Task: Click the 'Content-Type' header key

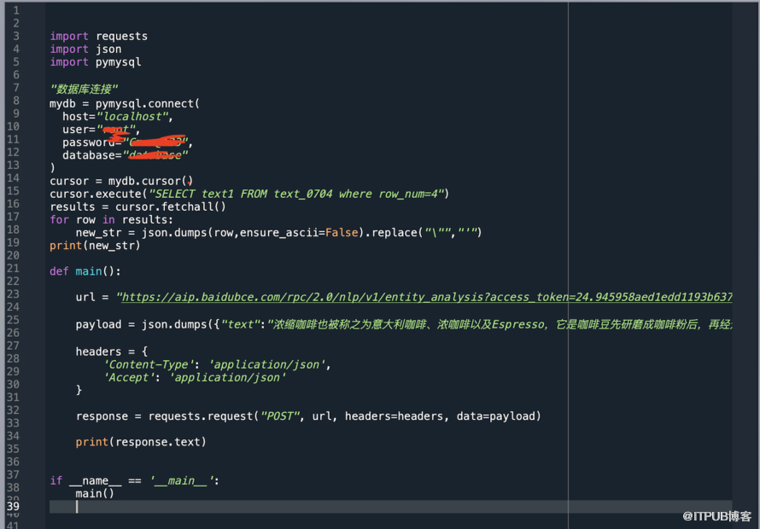Action: coord(152,364)
